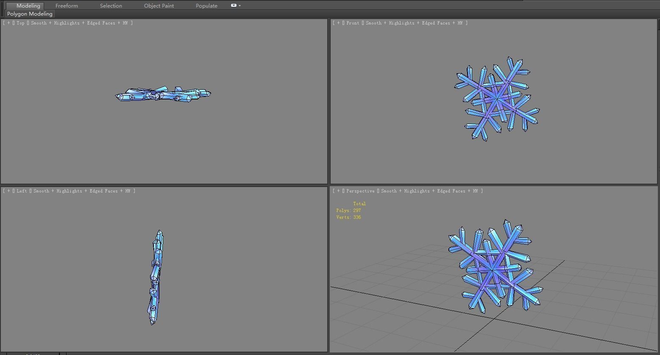660x355 pixels.
Task: Open Top viewport plus general menu
Action: pos(8,23)
